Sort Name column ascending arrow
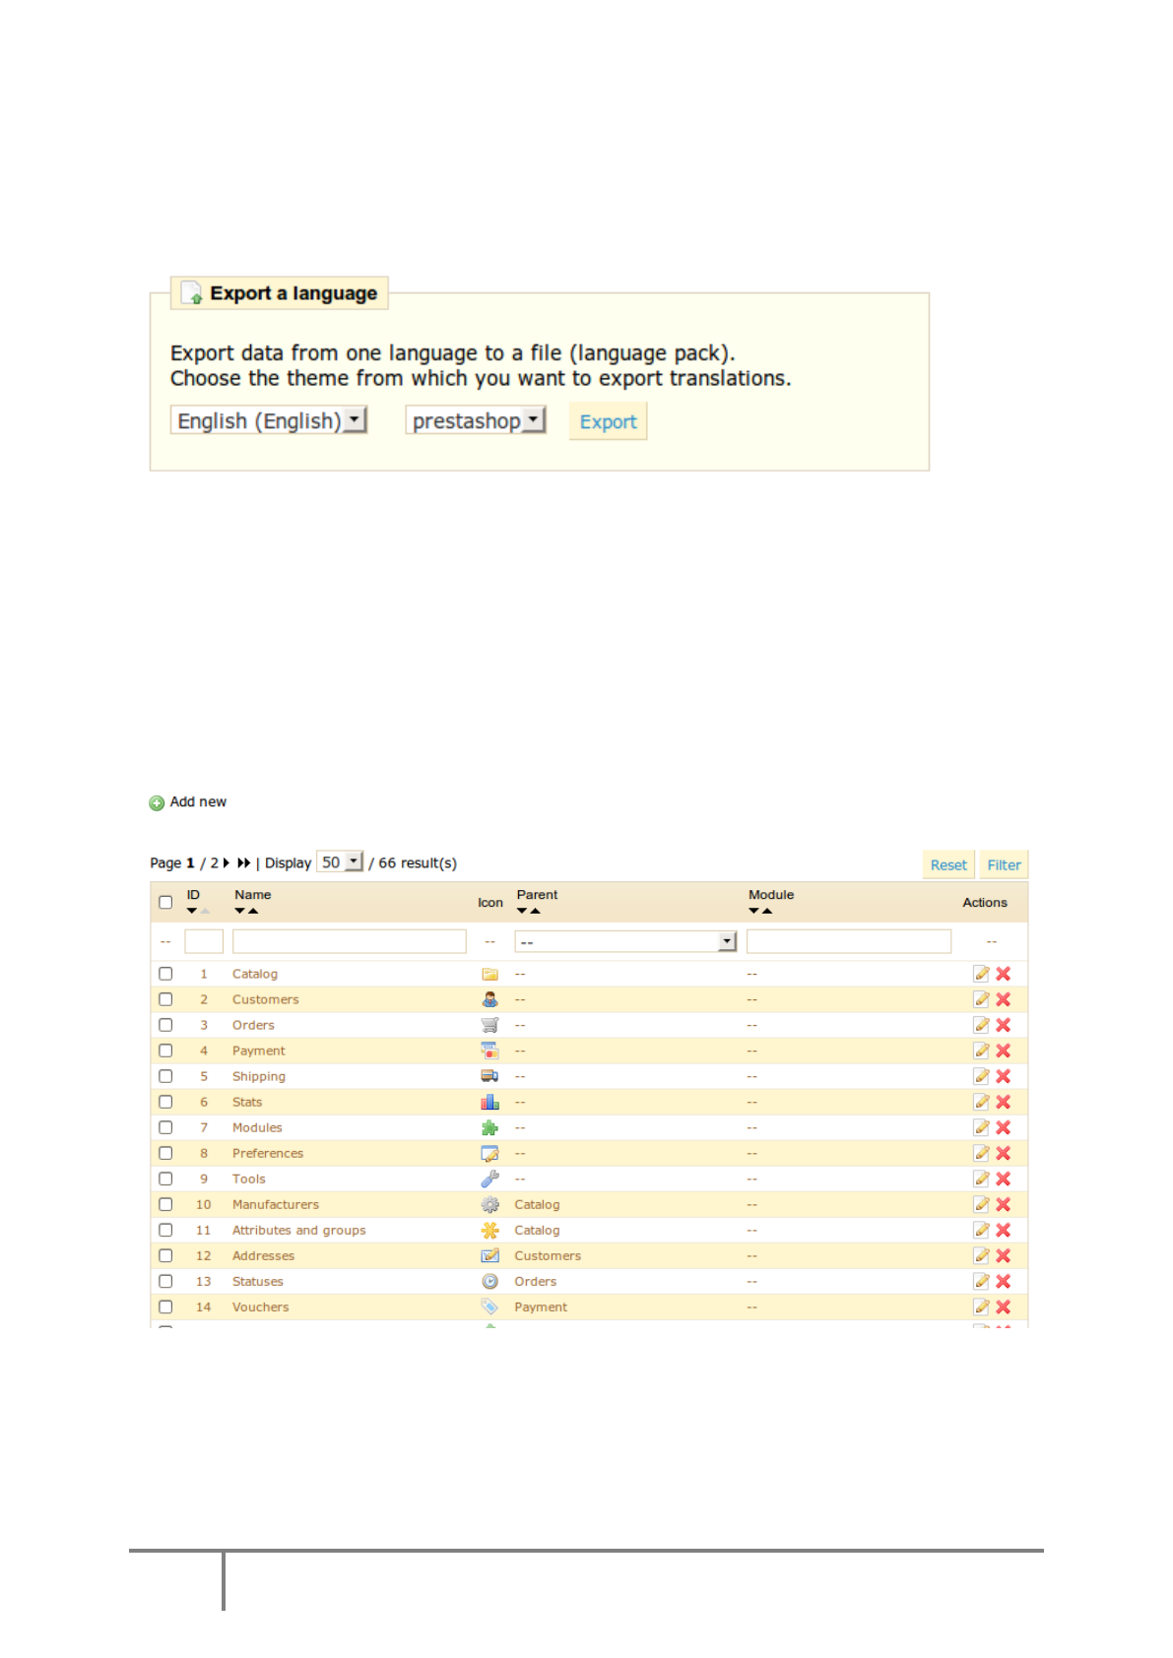The width and height of the screenshot is (1173, 1658). pos(253,911)
